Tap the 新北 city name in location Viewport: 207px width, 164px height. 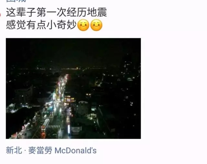(x=14, y=150)
